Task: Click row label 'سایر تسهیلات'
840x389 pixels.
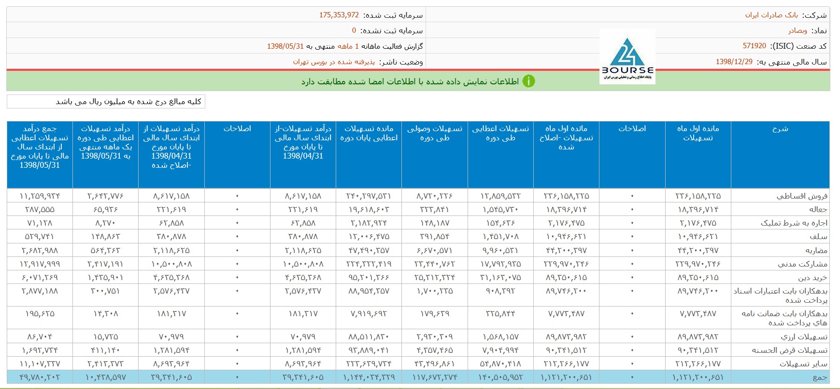Action: coord(803,363)
